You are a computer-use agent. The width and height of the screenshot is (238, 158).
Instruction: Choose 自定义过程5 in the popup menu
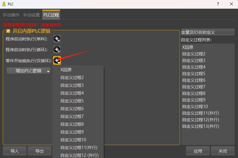(x=78, y=101)
